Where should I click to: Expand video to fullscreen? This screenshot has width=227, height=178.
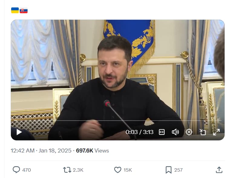click(x=216, y=132)
